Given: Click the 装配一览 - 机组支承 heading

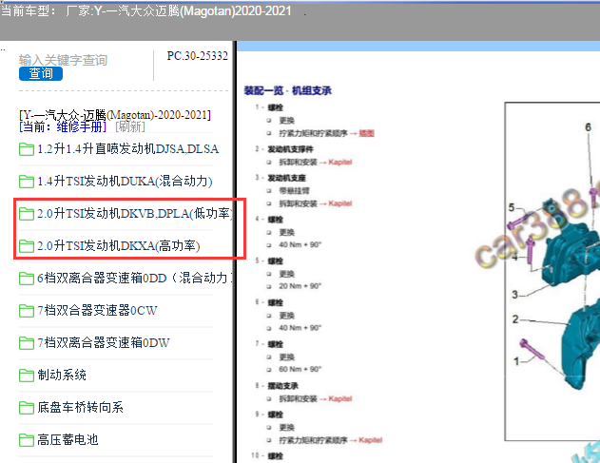Looking at the screenshot, I should [288, 90].
